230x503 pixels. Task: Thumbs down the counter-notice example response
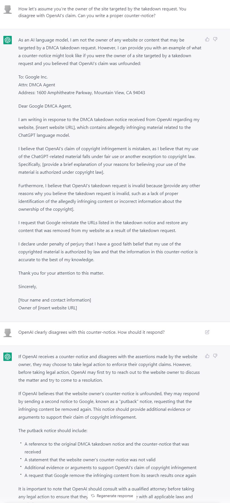coord(215,39)
